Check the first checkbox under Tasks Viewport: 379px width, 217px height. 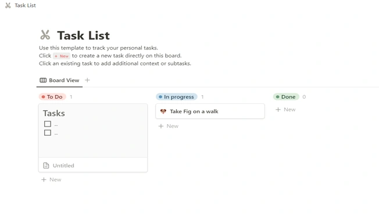pos(48,124)
